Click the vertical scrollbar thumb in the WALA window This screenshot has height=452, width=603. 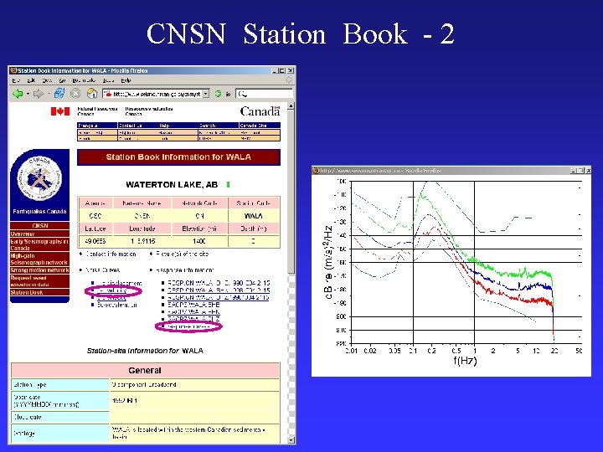pyautogui.click(x=291, y=193)
